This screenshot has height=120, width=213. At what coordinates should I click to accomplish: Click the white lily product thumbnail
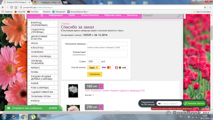(73, 91)
